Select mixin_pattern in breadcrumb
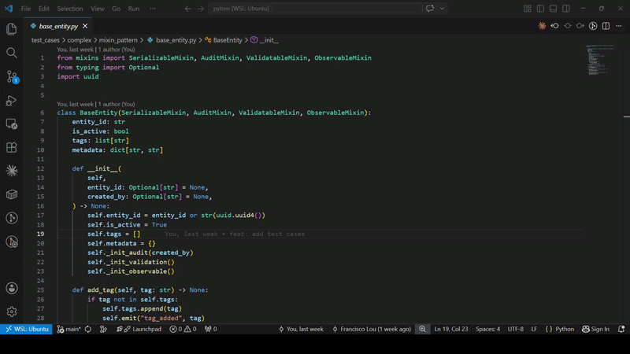630x354 pixels. 118,40
